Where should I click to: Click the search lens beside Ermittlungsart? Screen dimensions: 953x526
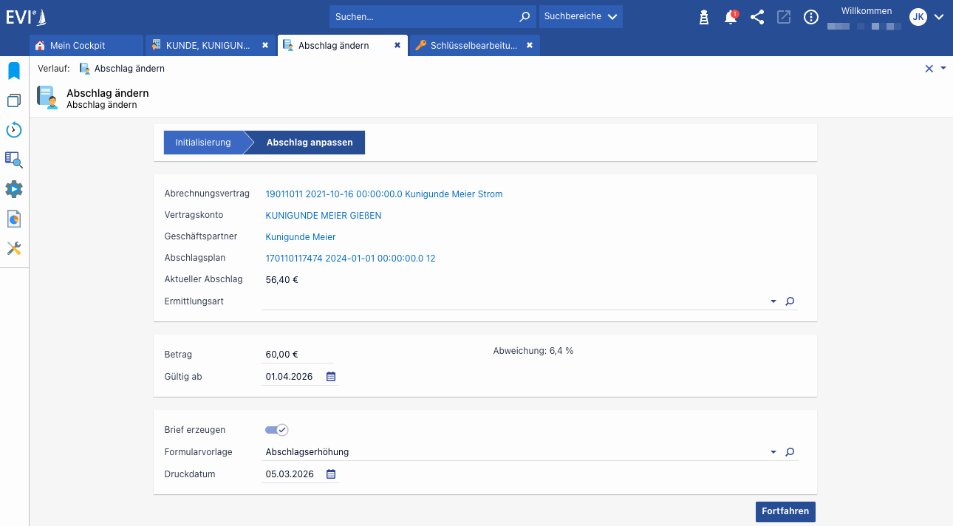[x=790, y=301]
